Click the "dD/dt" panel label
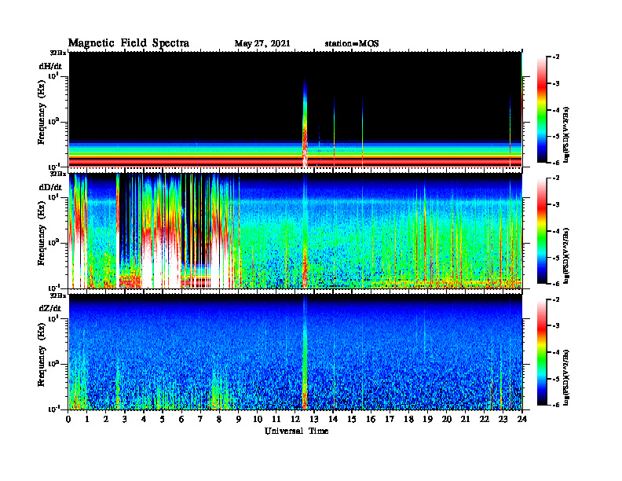622x481 pixels. tap(50, 187)
